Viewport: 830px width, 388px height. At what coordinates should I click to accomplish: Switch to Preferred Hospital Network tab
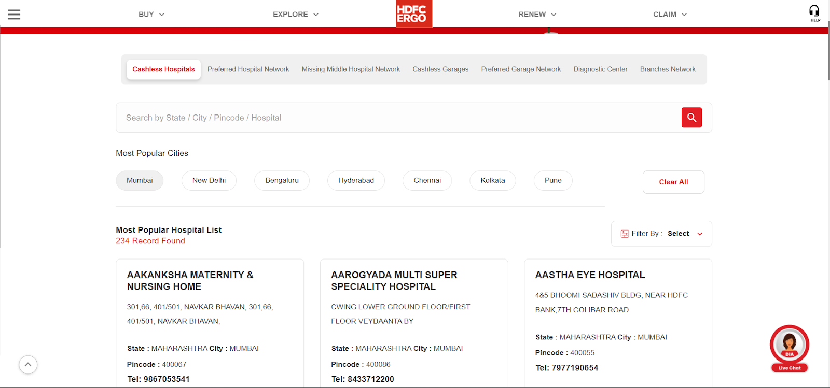[x=248, y=69]
